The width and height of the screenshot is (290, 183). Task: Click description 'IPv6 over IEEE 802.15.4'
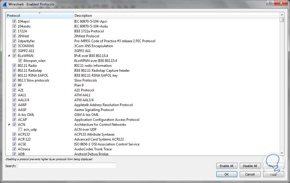[x=91, y=56]
